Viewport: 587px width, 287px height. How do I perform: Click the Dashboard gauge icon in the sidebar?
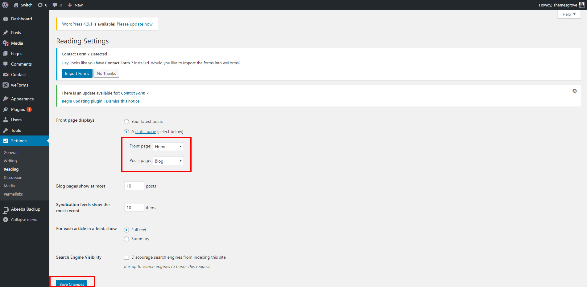(x=6, y=19)
